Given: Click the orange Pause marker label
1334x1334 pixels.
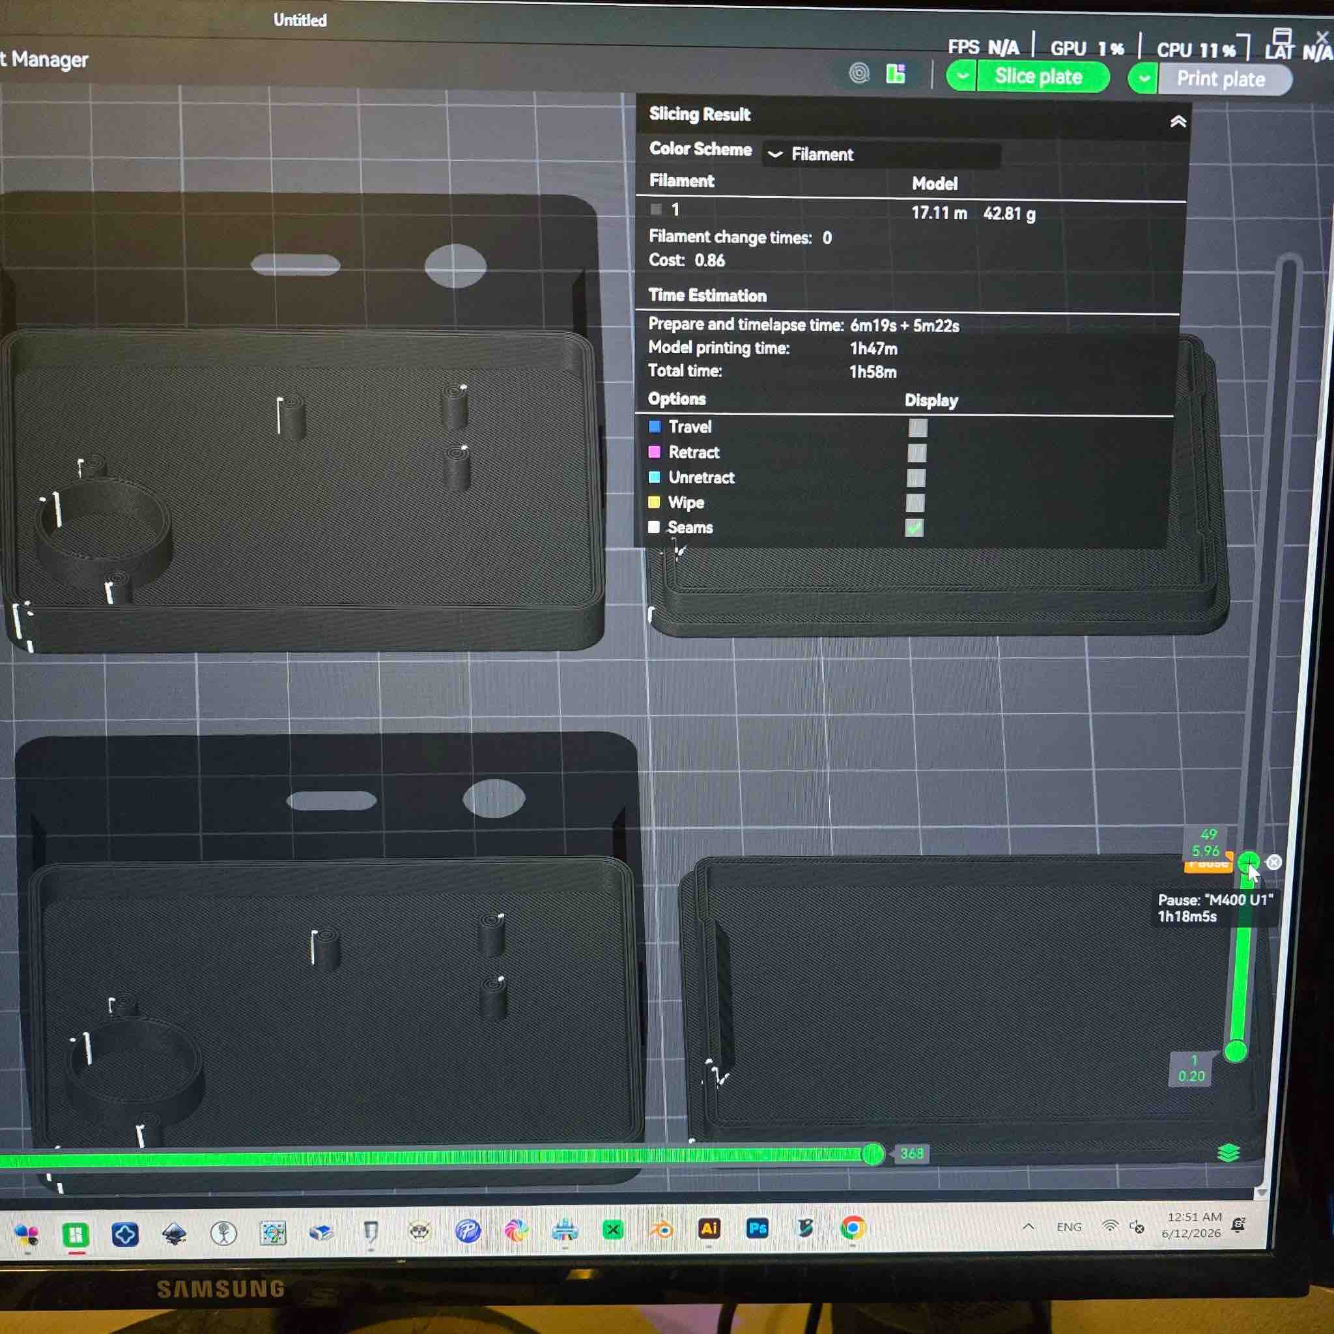Looking at the screenshot, I should point(1208,864).
